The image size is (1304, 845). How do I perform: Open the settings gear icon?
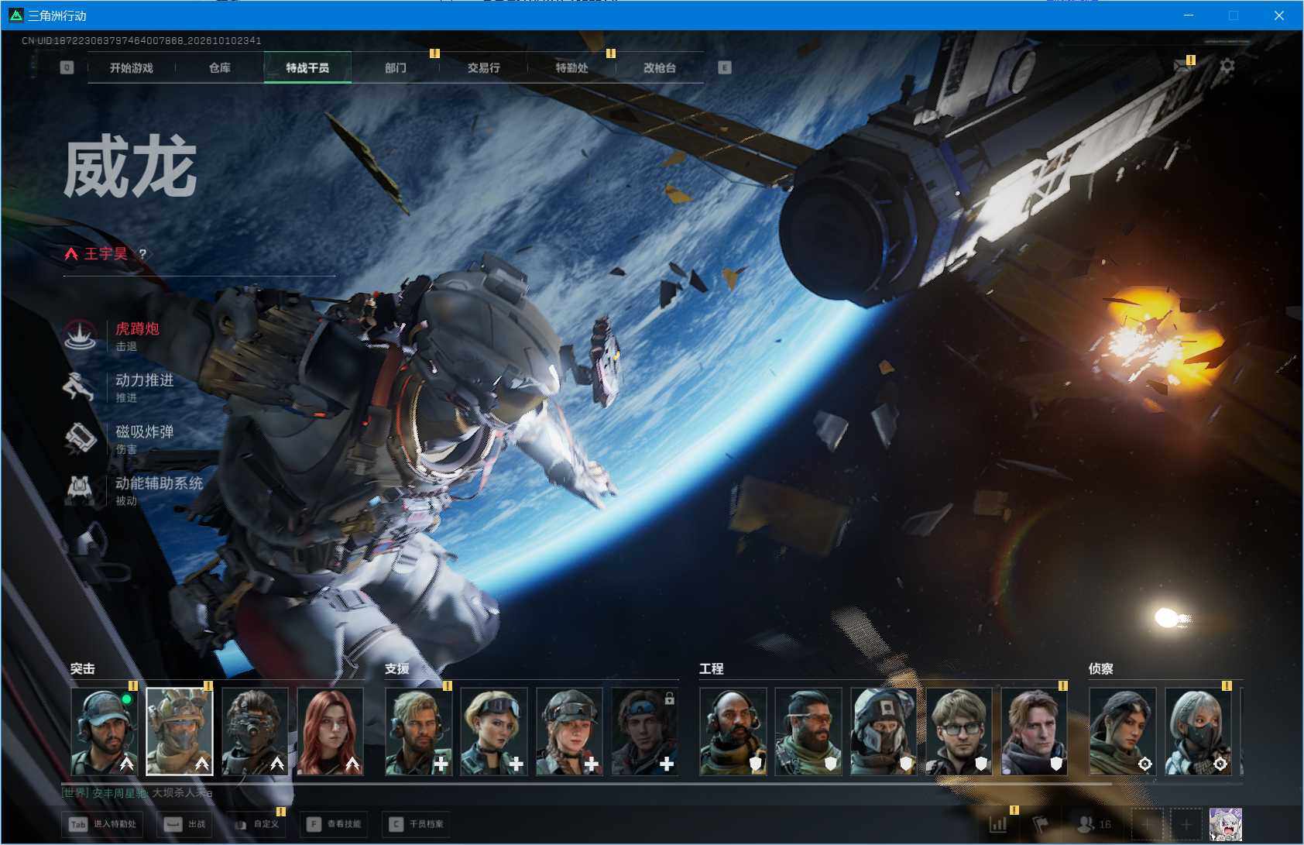click(x=1227, y=67)
